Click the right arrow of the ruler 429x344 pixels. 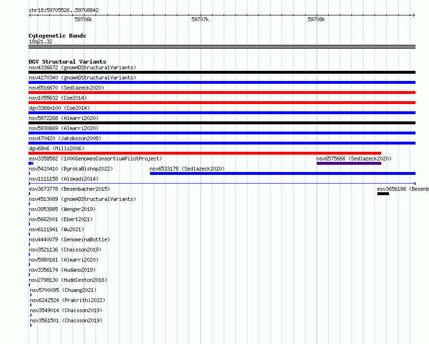tap(414, 15)
